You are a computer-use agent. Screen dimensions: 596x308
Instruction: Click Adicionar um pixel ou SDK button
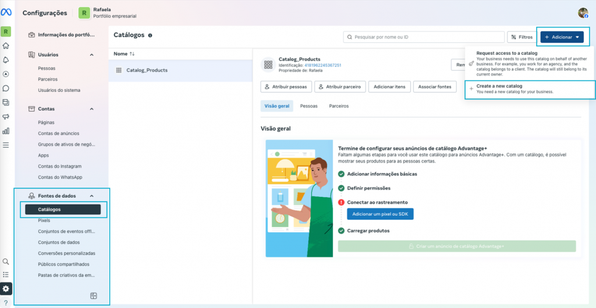pyautogui.click(x=380, y=214)
